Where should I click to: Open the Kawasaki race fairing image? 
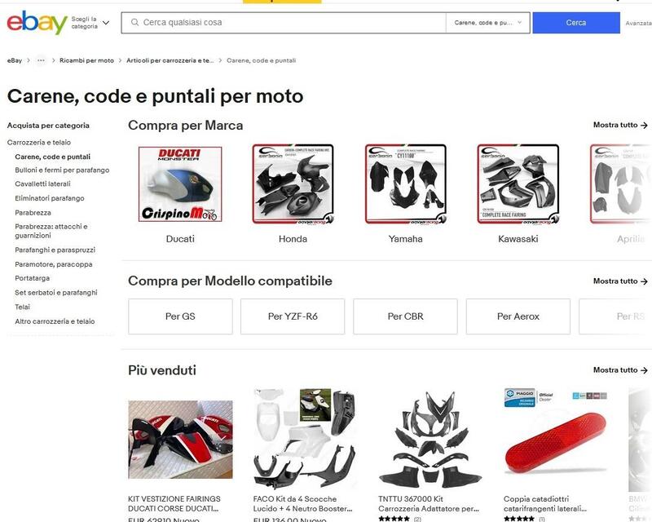pos(518,184)
